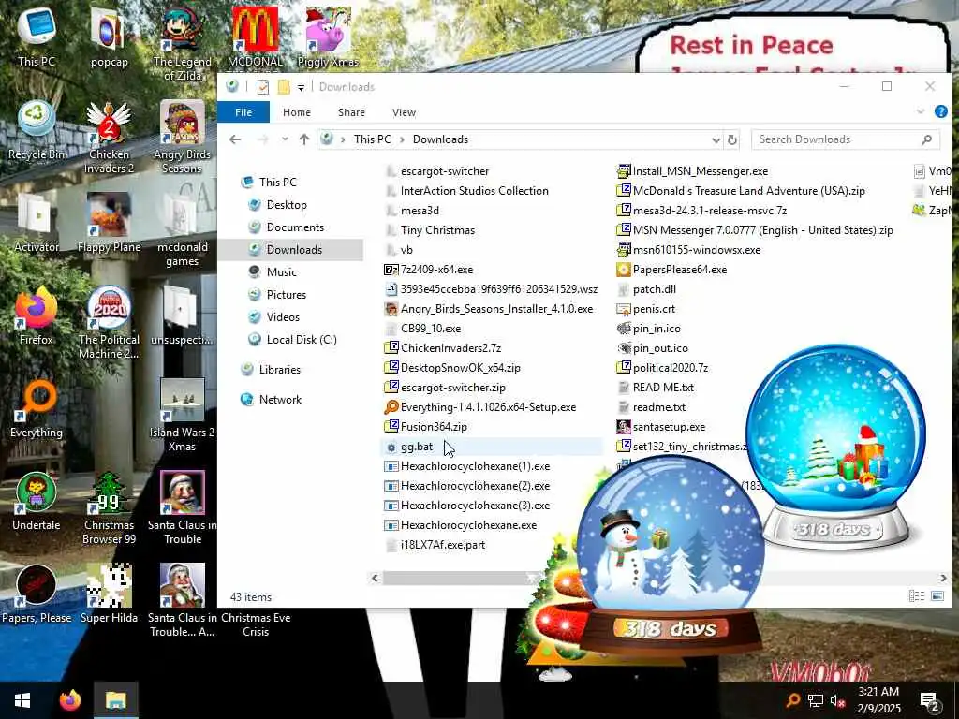Click the Everything search tray icon

[x=792, y=700]
